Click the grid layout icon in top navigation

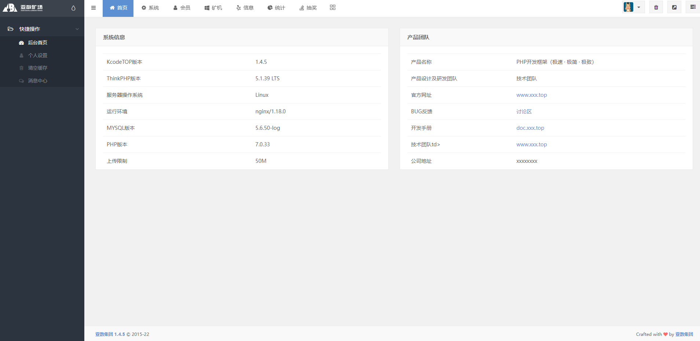(332, 7)
